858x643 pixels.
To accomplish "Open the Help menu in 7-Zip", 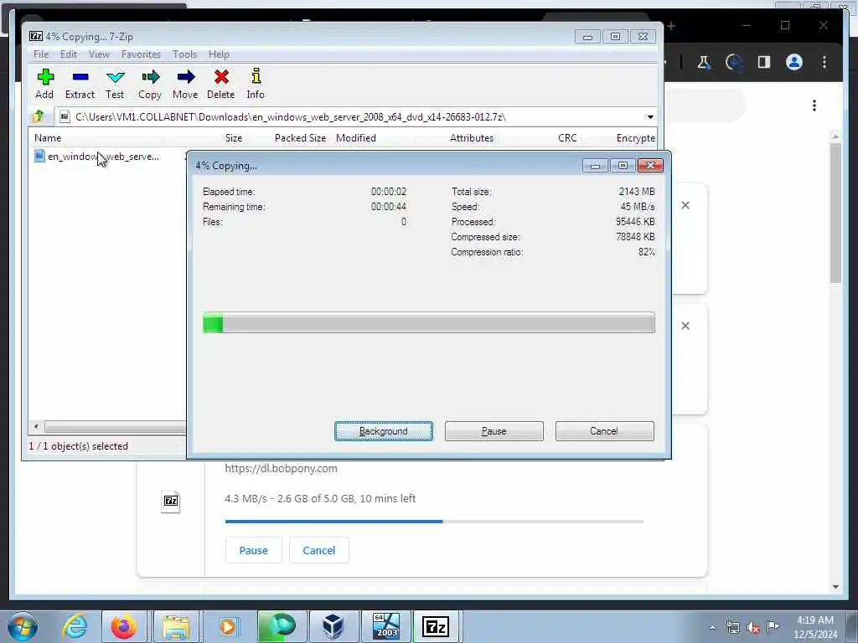I will coord(219,54).
